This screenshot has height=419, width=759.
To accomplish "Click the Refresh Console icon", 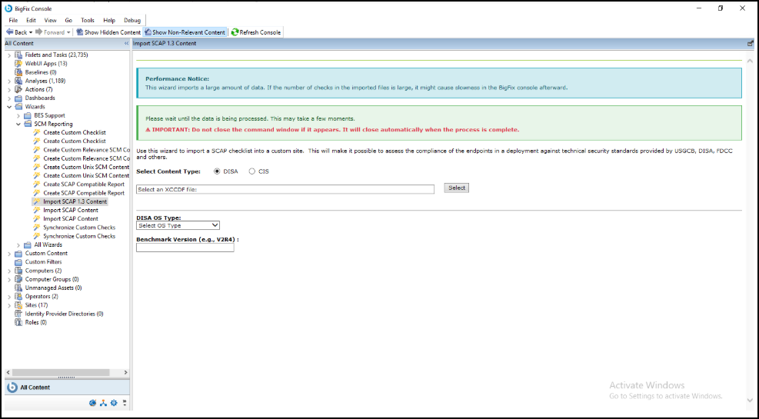I will tap(235, 32).
